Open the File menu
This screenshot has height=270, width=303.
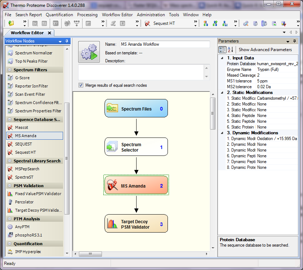[8, 15]
